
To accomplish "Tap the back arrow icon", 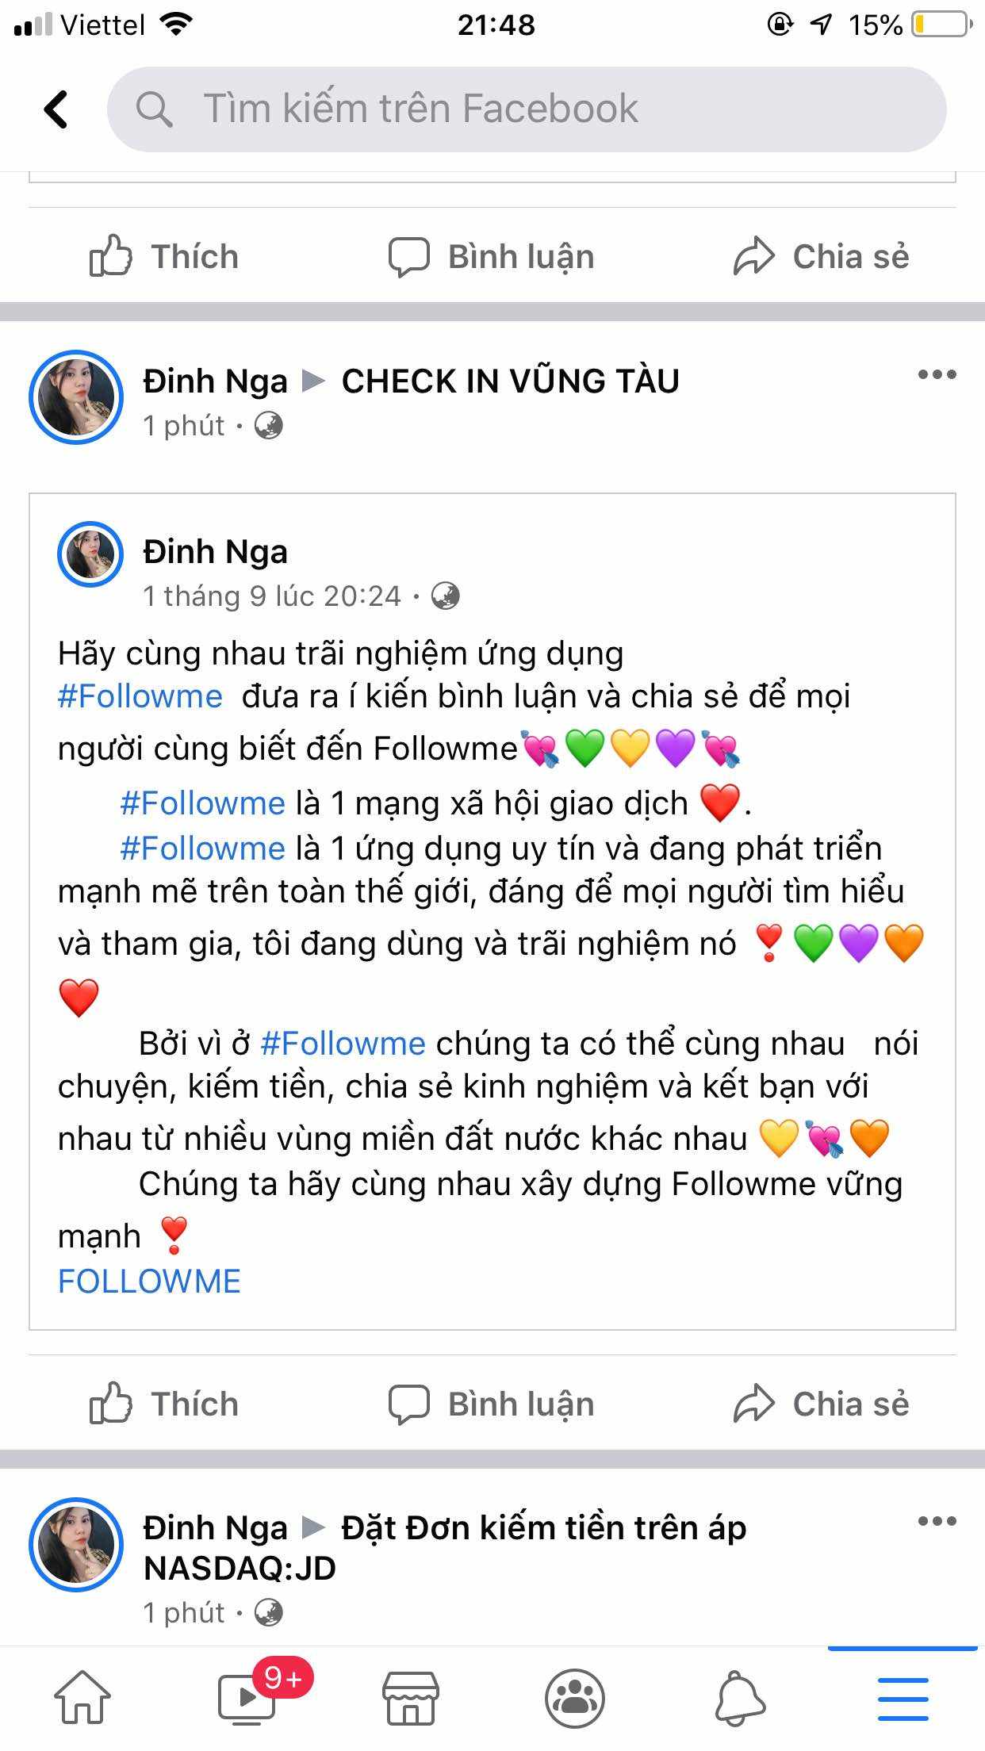I will [56, 109].
